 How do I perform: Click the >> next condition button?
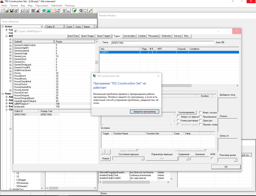click(x=108, y=152)
